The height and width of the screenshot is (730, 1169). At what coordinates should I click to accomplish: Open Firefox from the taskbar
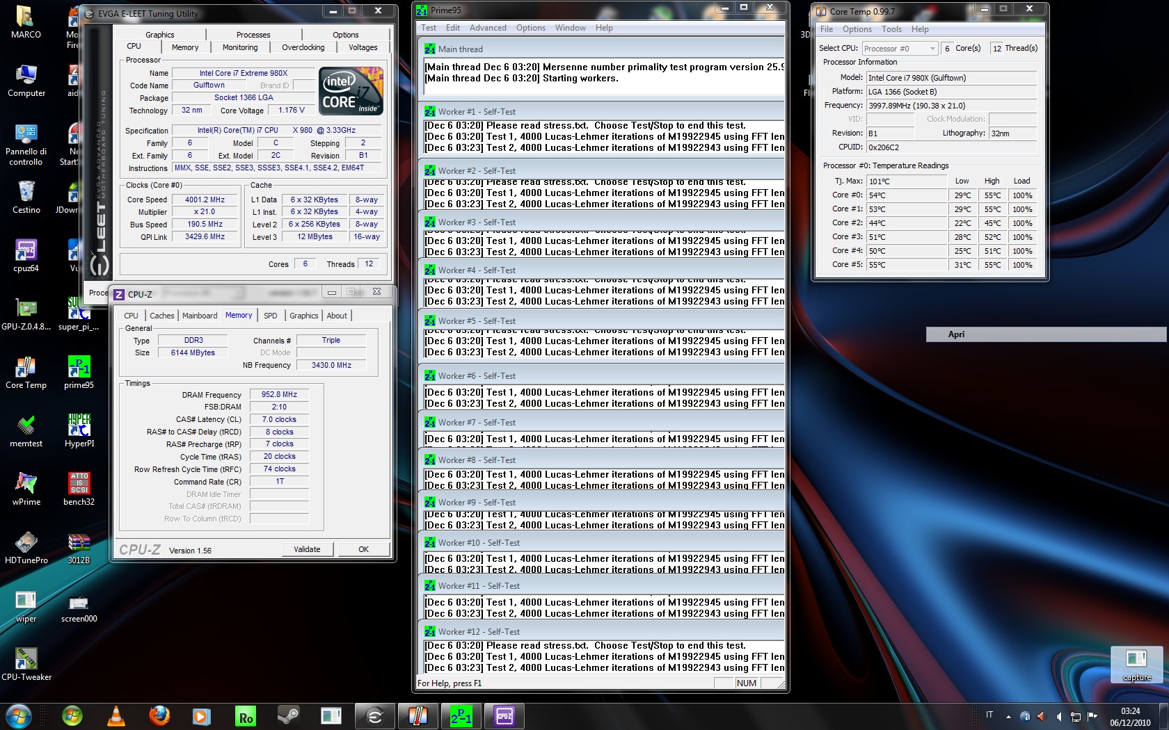pos(159,716)
